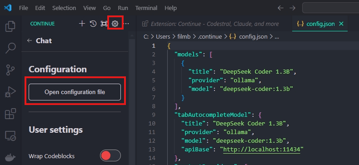Open the Edit menu
Viewport: 359px width, 165px height.
(40, 8)
